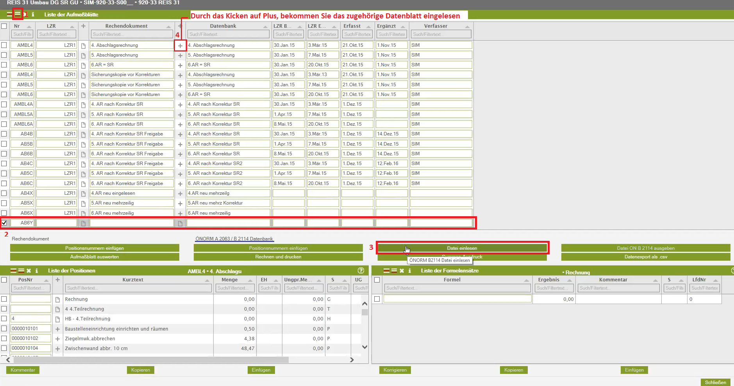Click the first menu icon in Liste der Aufmaßblätter header
Screen dimensions: 734x386
(9, 14)
